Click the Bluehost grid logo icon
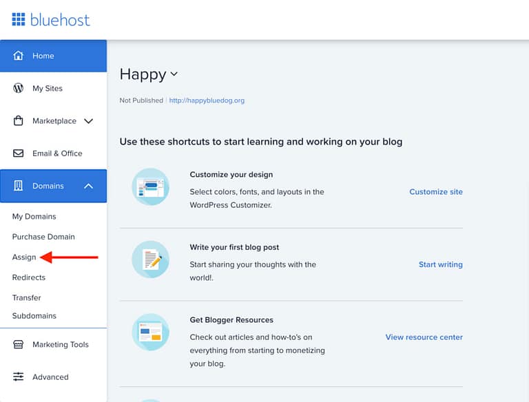 18,19
